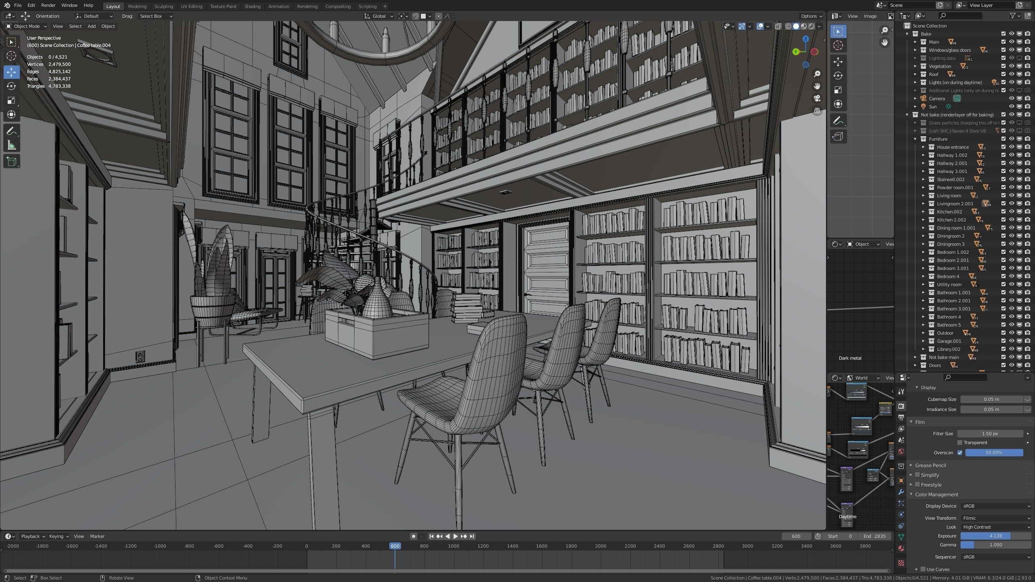Viewport: 1035px width, 582px height.
Task: Open the Render menu
Action: pyautogui.click(x=48, y=5)
